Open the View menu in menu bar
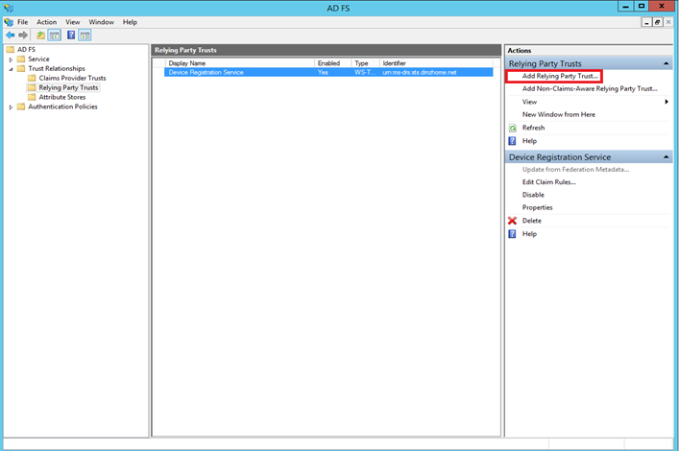This screenshot has width=679, height=451. (x=73, y=22)
